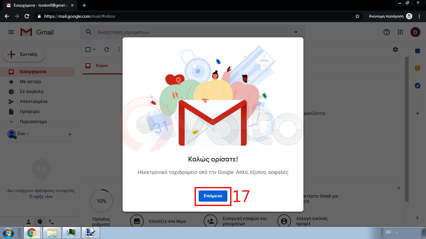Open settings gear icon

click(395, 49)
